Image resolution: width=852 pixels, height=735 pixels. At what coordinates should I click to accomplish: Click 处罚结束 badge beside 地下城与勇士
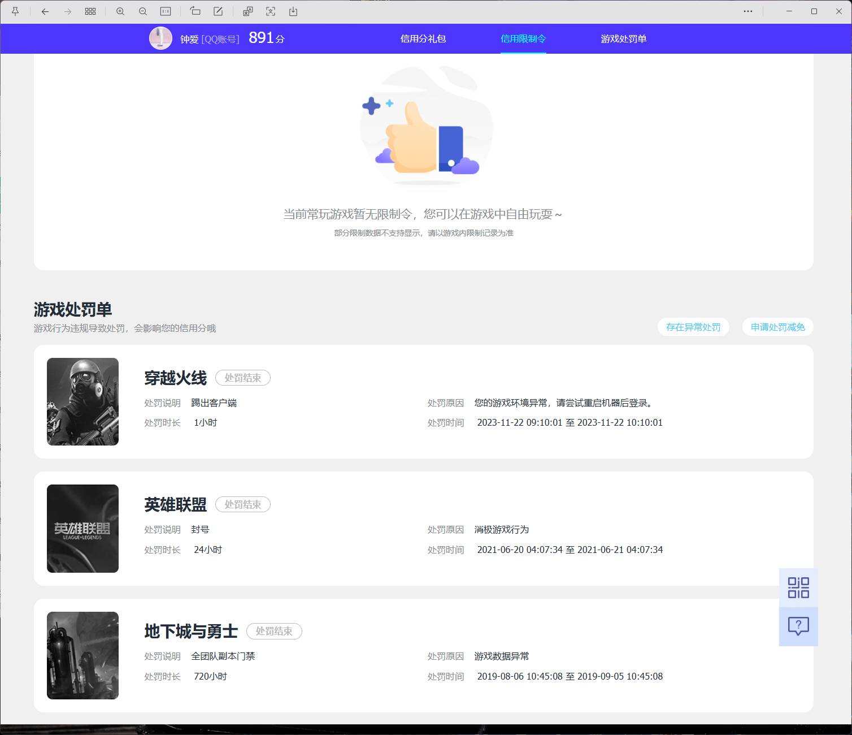[274, 631]
